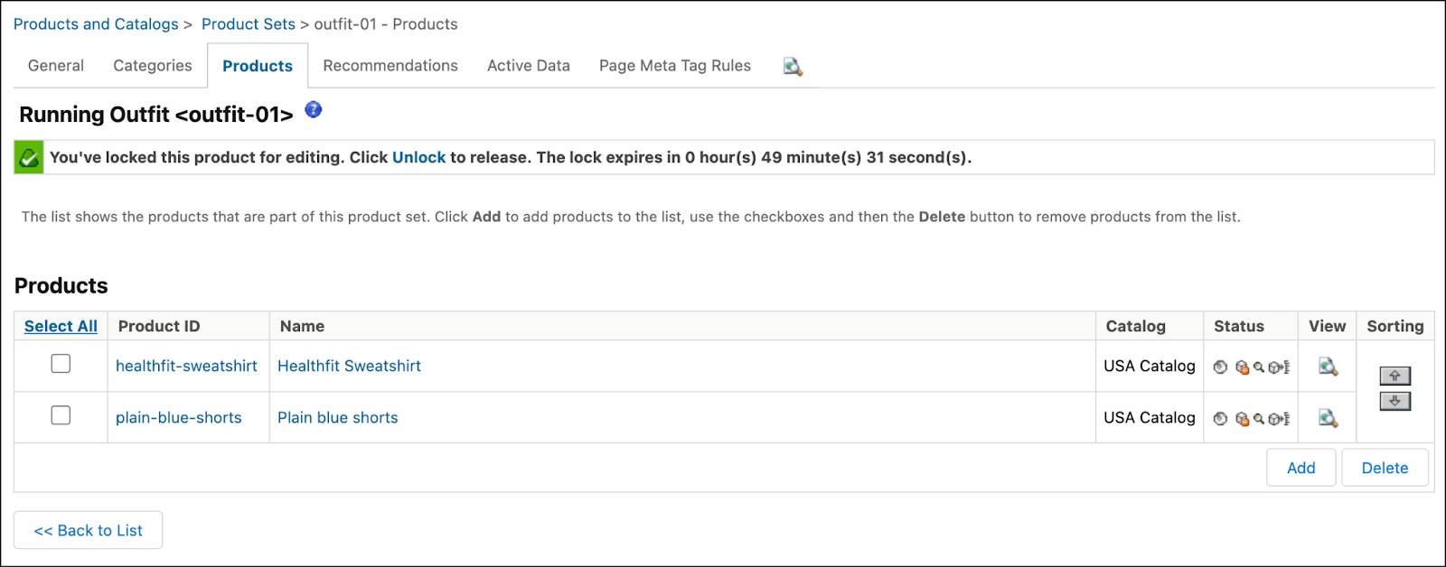Click cube-with-ruler status icon for Healthfit Sweatshirt
The width and height of the screenshot is (1446, 567).
1279,367
